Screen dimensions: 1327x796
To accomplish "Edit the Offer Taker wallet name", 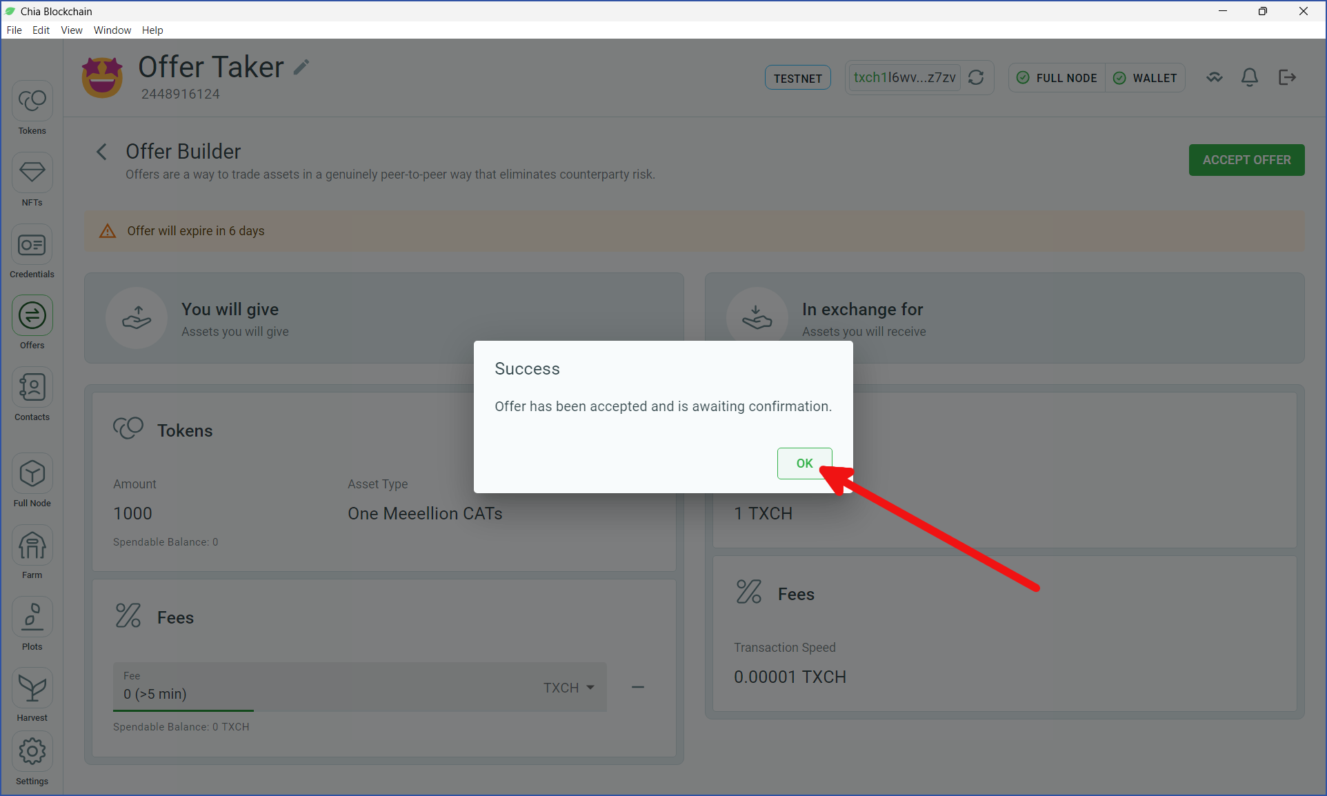I will pos(301,67).
